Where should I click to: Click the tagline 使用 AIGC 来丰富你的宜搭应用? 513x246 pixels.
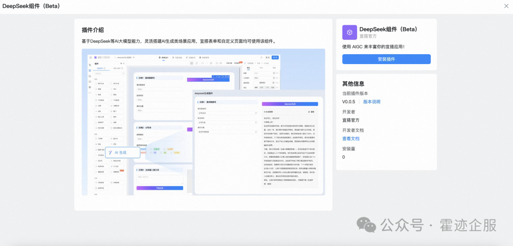pyautogui.click(x=373, y=47)
